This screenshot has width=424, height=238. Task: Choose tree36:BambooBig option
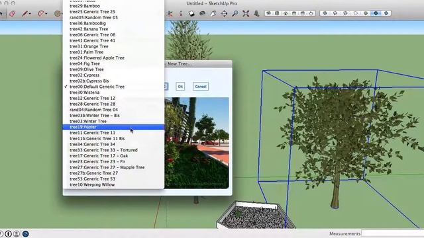tap(113, 23)
